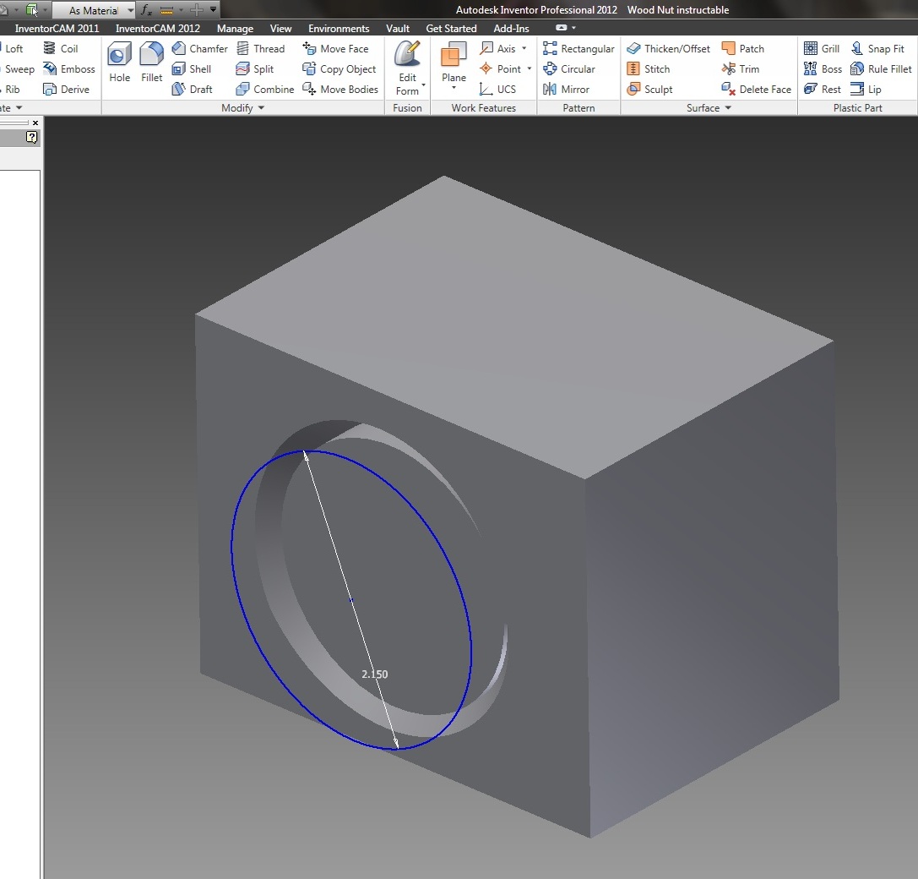
Task: Click the Delete Face icon
Action: point(728,89)
